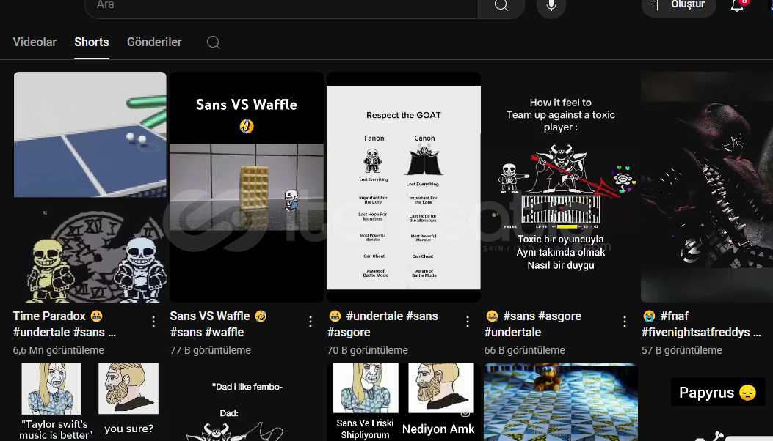Play the checkered floor Freddy thumbnail
Viewport: 773px width, 441px height.
point(561,402)
